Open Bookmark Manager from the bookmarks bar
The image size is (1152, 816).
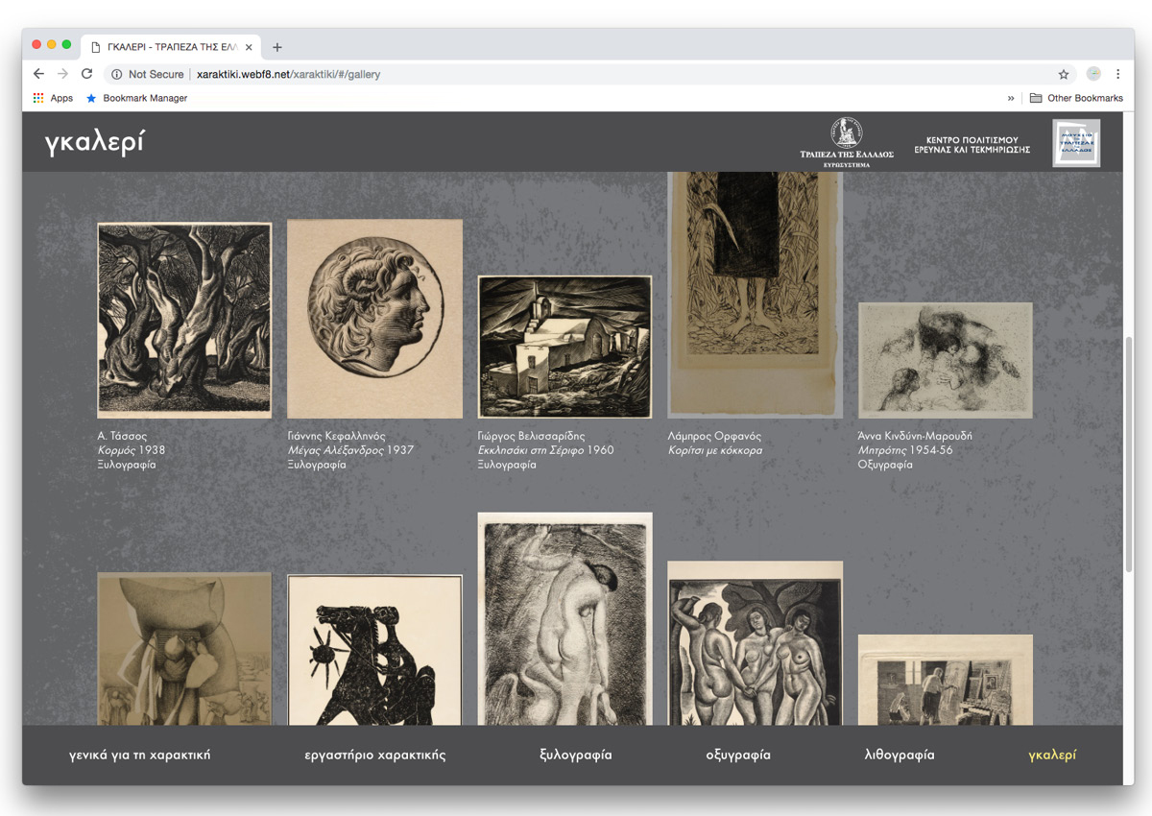coord(136,98)
